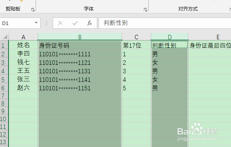This screenshot has width=231, height=147.
Task: Select row 13 header
Action: click(4, 141)
